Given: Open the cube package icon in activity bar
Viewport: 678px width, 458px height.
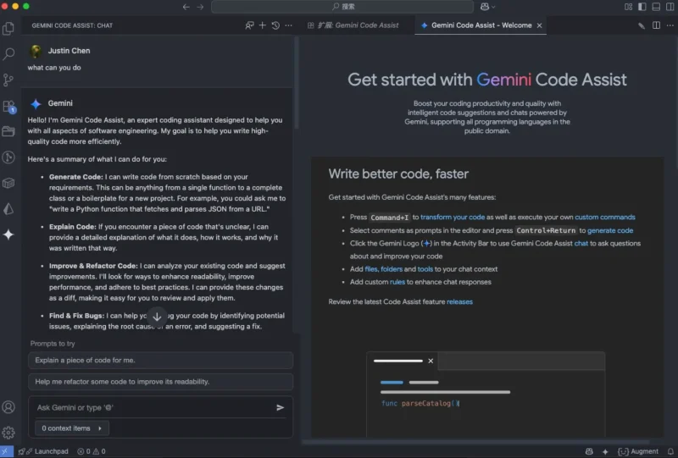Looking at the screenshot, I should [8, 183].
